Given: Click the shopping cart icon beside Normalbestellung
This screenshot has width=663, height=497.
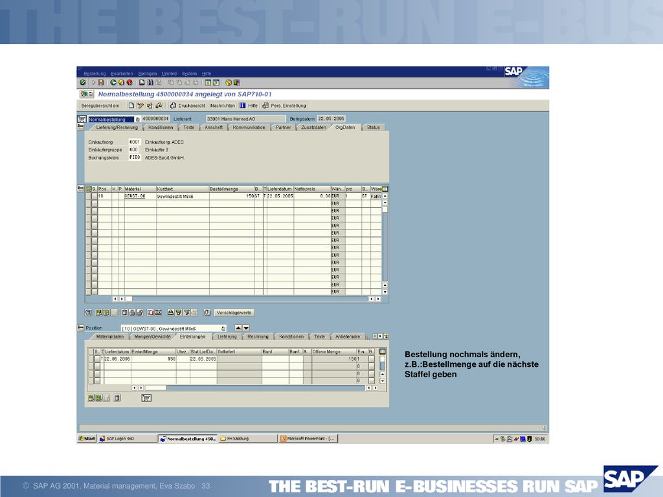Looking at the screenshot, I should point(82,119).
